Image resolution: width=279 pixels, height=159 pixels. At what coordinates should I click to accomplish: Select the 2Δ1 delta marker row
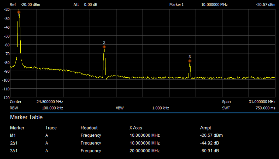tap(14, 143)
